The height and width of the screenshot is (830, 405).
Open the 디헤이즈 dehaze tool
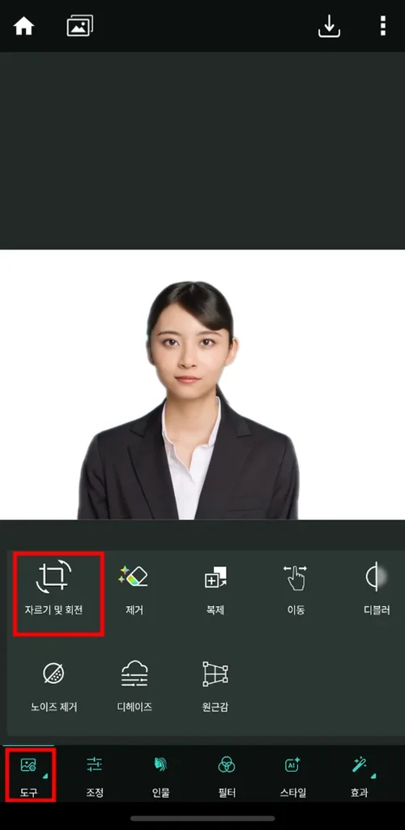[134, 686]
